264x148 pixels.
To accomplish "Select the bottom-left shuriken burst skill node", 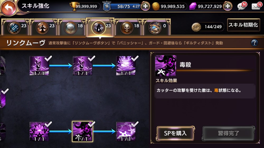I will pos(39,131).
